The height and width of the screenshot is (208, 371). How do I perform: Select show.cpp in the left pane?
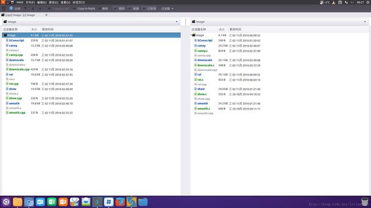(x=15, y=98)
